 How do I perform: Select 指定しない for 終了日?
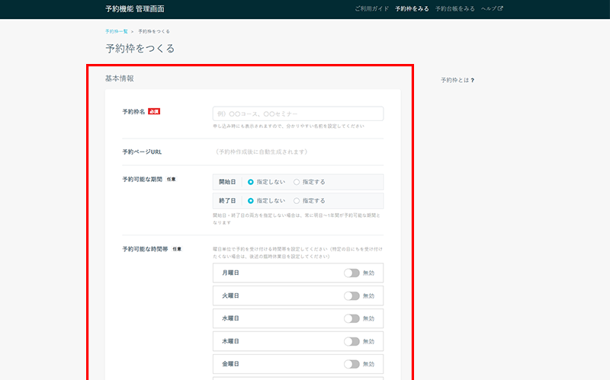tap(251, 201)
